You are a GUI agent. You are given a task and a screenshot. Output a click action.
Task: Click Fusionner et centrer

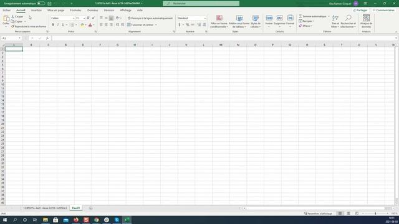[140, 25]
